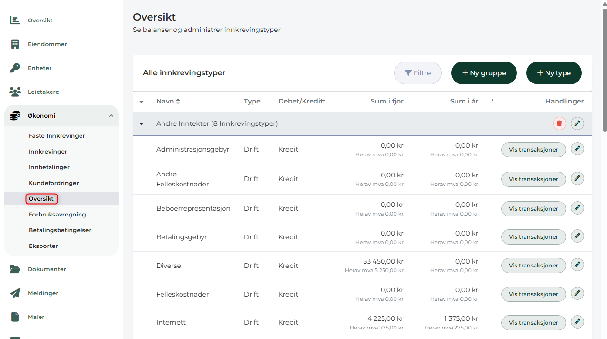This screenshot has height=339, width=607.
Task: Open the Filtre filter button
Action: pos(418,73)
